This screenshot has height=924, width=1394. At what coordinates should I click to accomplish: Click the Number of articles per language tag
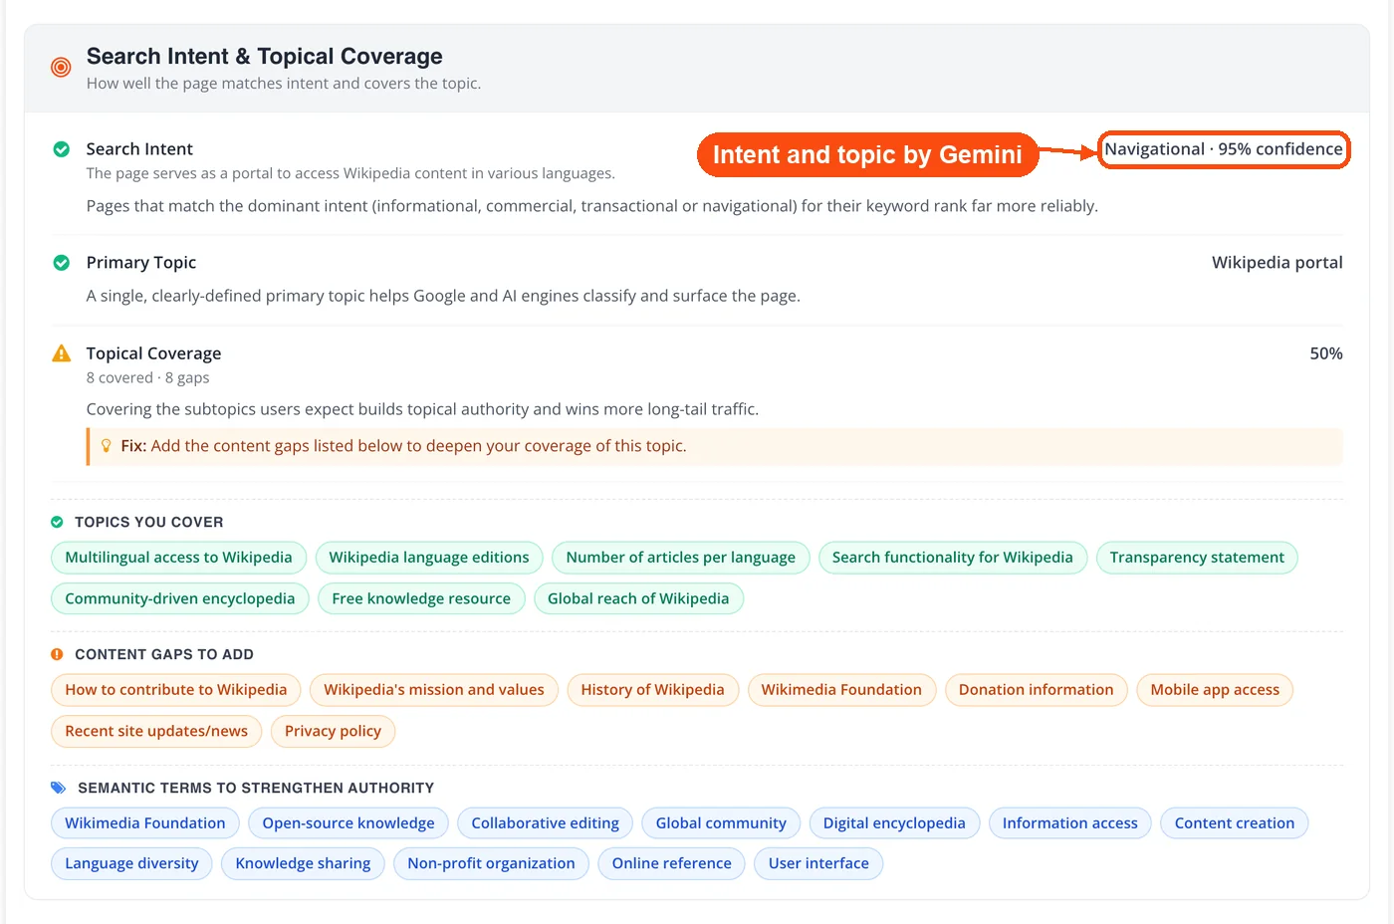681,558
